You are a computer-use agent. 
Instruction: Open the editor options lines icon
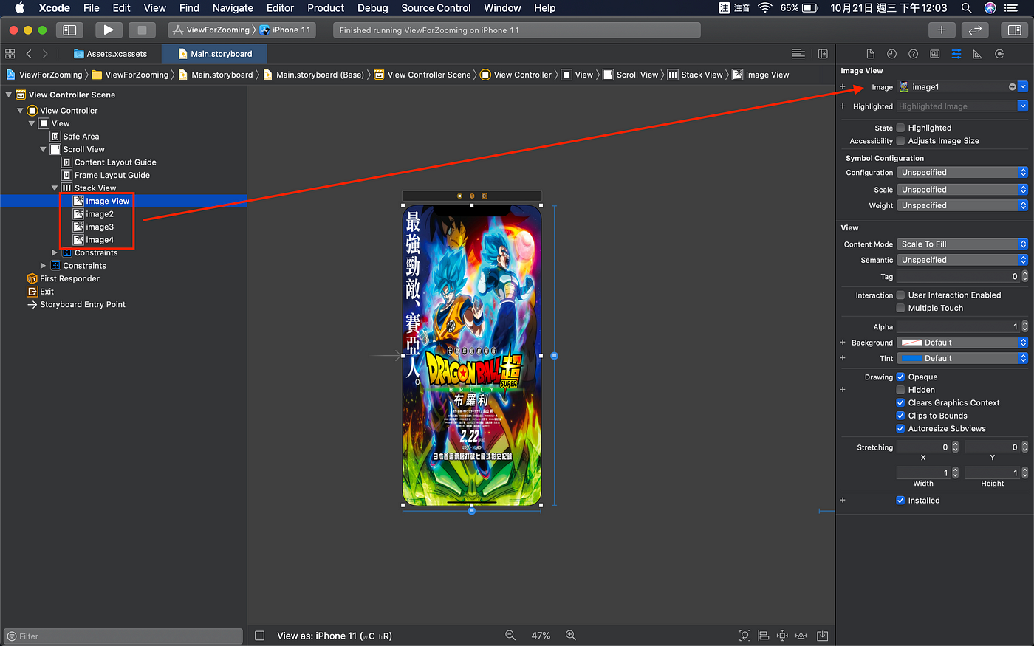click(798, 54)
